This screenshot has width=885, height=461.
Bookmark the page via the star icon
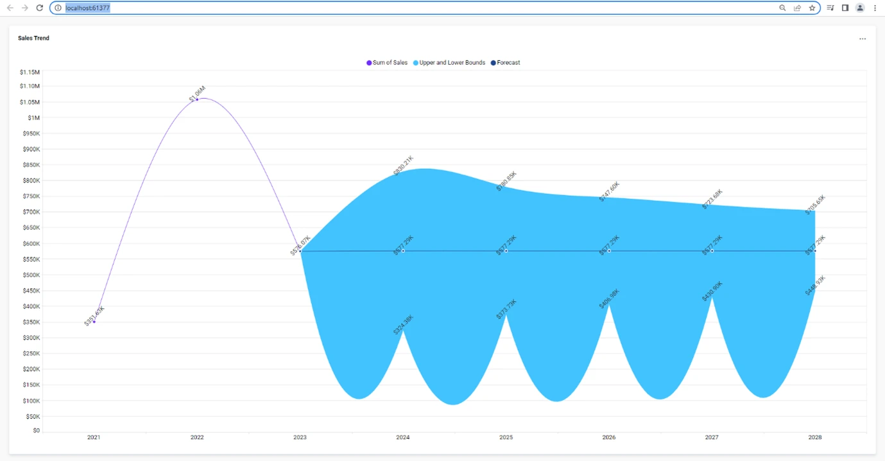813,8
